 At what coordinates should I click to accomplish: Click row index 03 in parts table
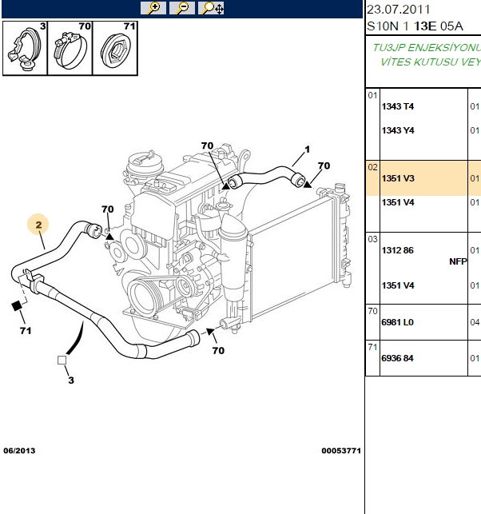click(x=372, y=239)
